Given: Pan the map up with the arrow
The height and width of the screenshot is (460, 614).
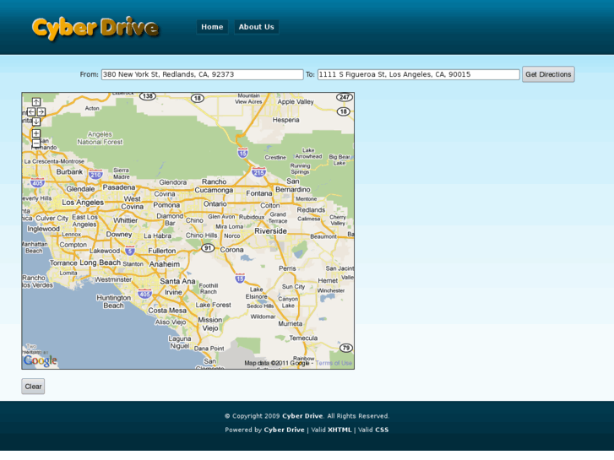Looking at the screenshot, I should click(36, 102).
